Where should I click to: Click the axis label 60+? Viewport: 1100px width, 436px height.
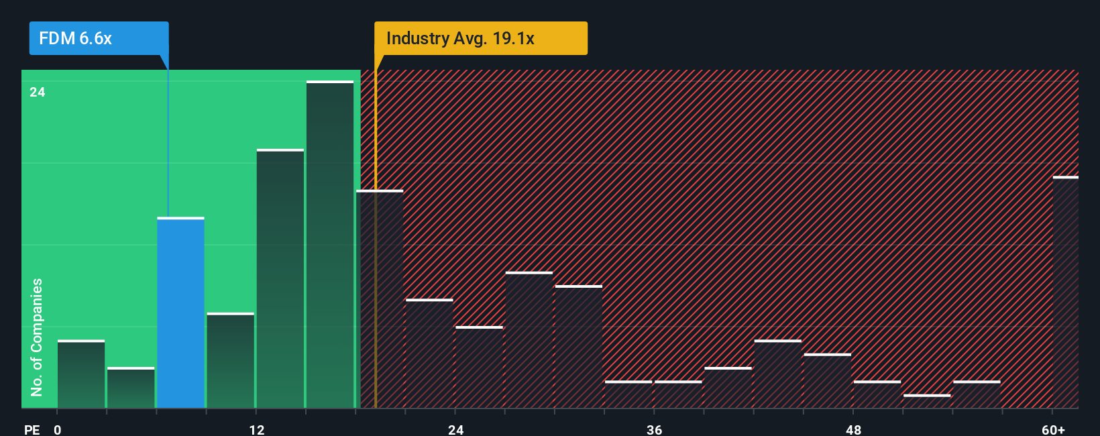[1054, 429]
